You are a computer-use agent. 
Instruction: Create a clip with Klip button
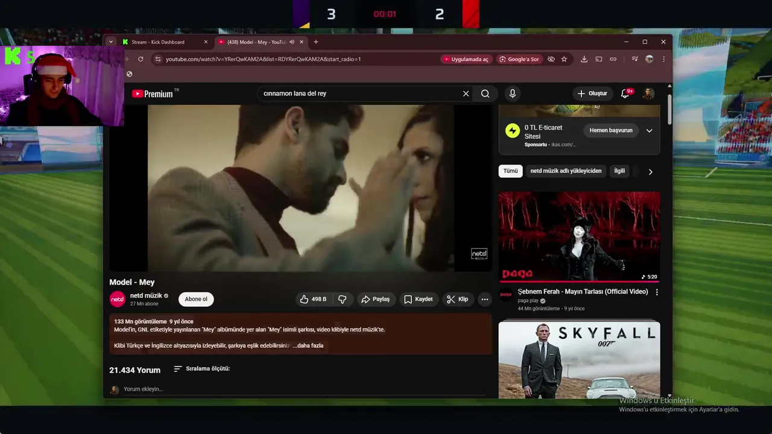point(458,299)
